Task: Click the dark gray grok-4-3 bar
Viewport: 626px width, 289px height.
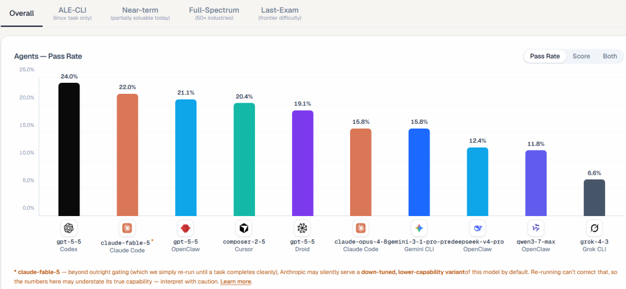Action: [x=594, y=197]
